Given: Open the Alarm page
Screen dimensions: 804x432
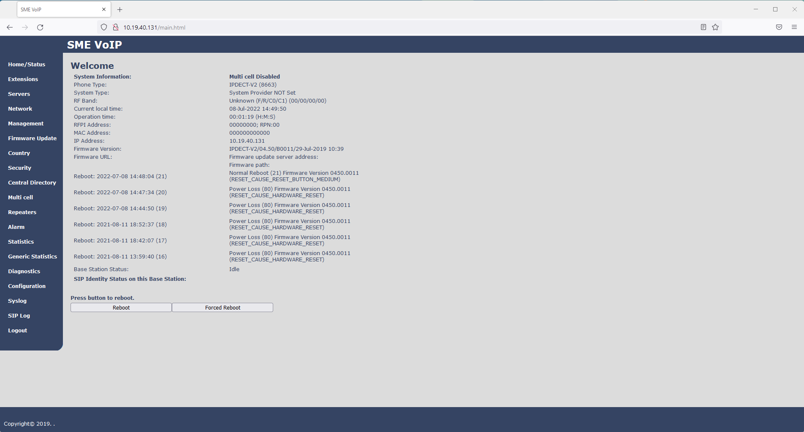Looking at the screenshot, I should [x=16, y=227].
